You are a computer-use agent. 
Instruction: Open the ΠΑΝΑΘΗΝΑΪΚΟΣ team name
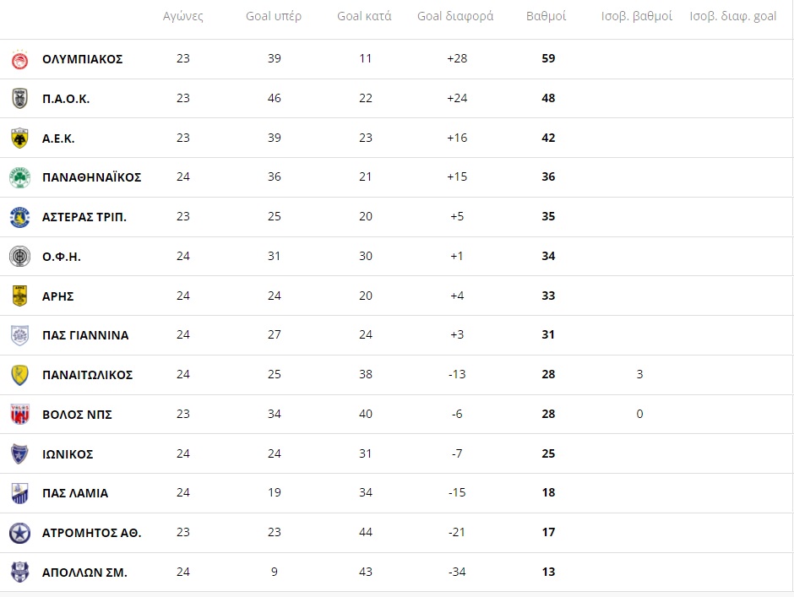92,177
